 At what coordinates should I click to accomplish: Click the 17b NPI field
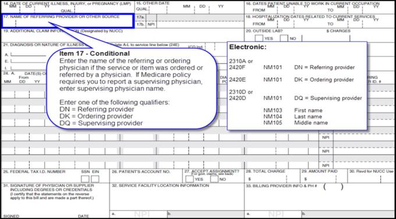(x=200, y=24)
